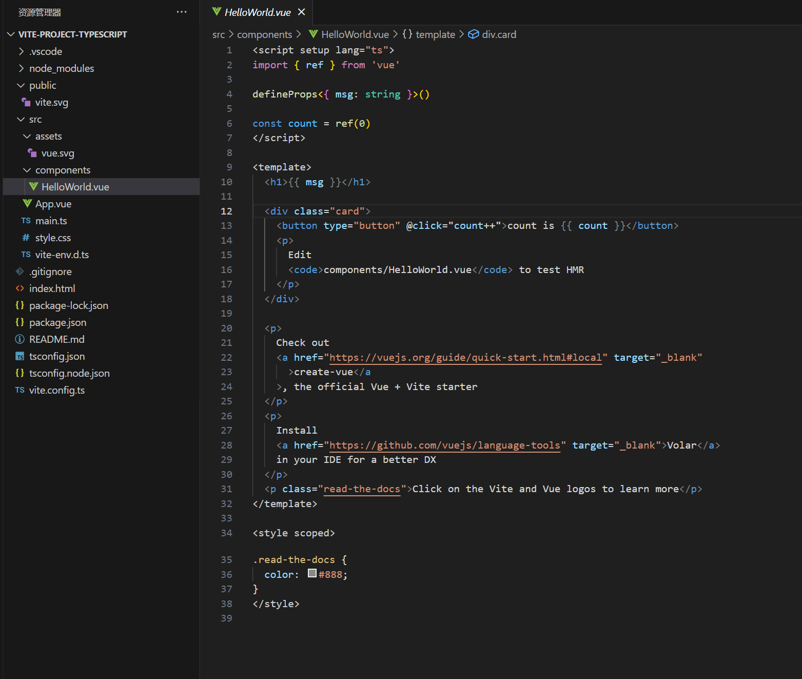Open main.ts from the explorer
Viewport: 802px width, 679px height.
coord(51,221)
